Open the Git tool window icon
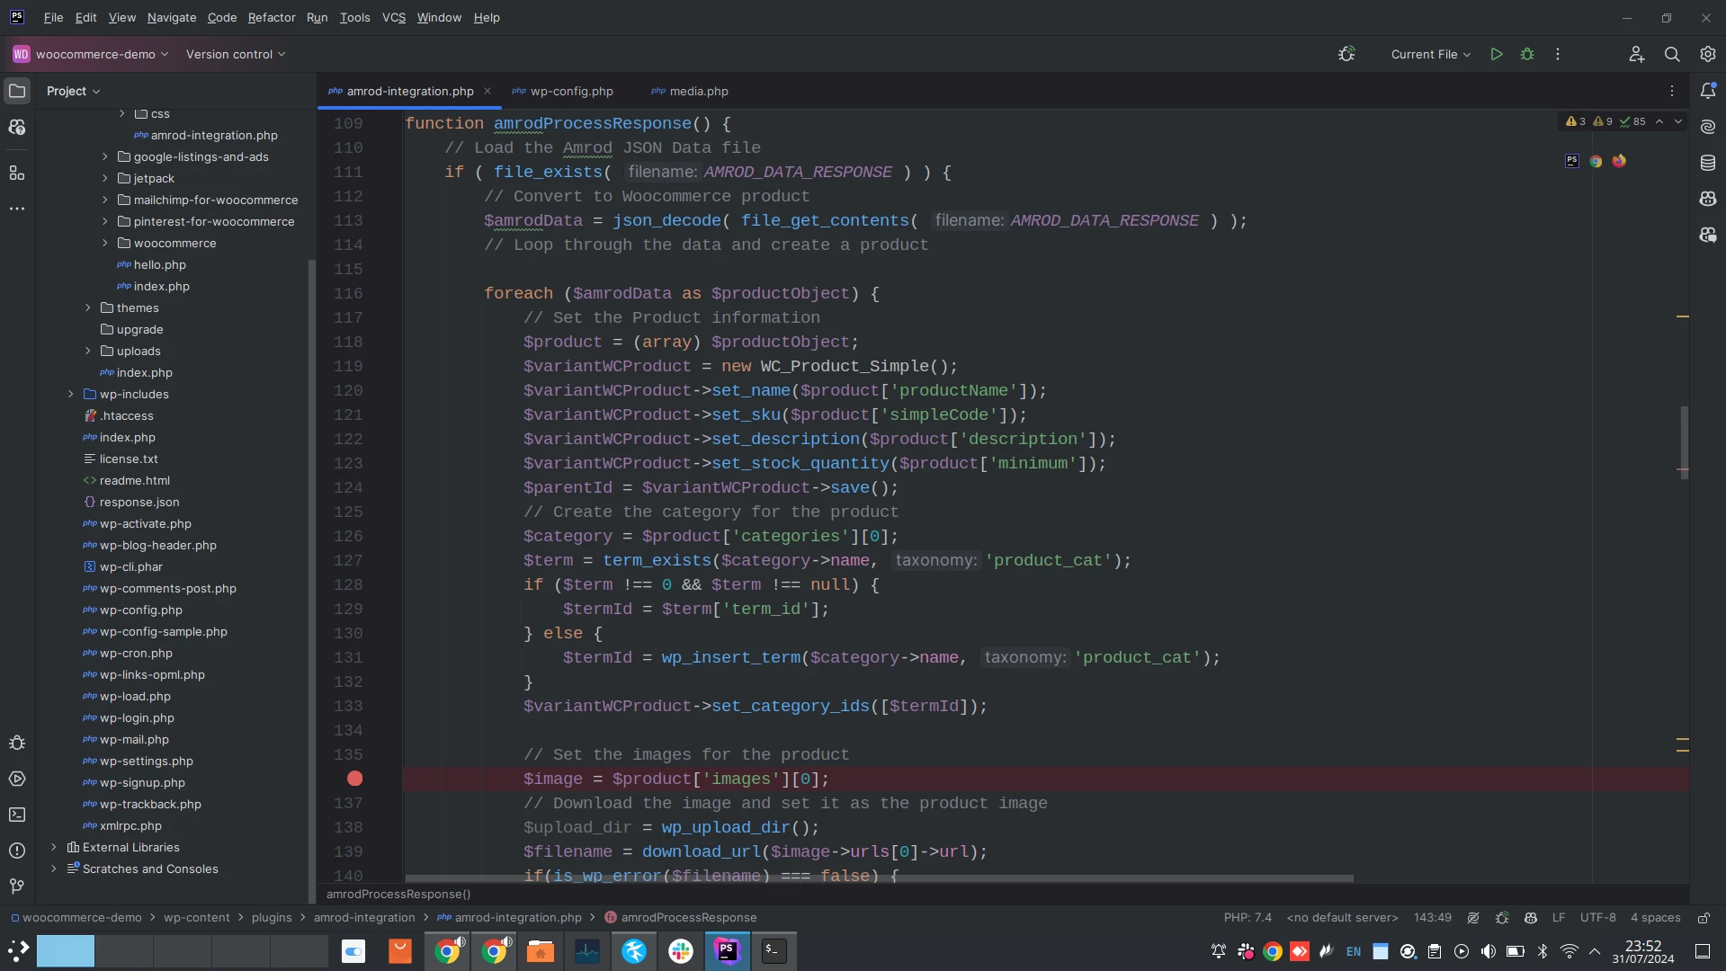1726x971 pixels. pos(17,886)
